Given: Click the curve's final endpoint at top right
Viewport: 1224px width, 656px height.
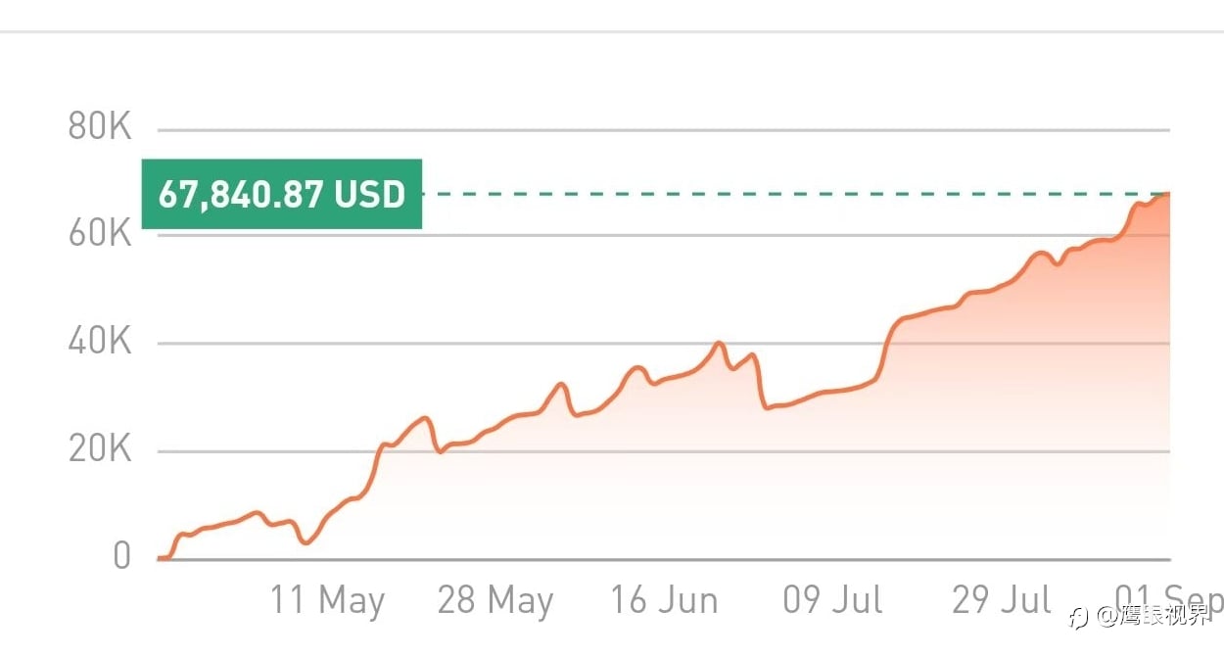Looking at the screenshot, I should click(1168, 194).
